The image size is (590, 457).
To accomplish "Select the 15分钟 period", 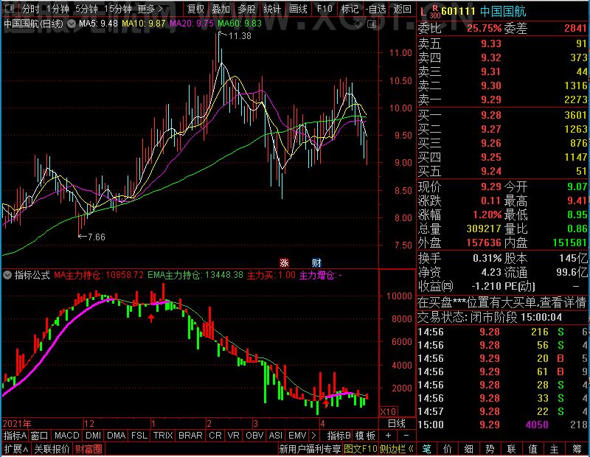I will (118, 9).
